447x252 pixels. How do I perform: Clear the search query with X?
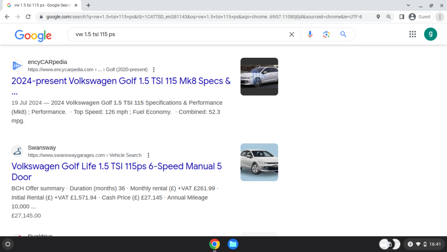point(291,34)
